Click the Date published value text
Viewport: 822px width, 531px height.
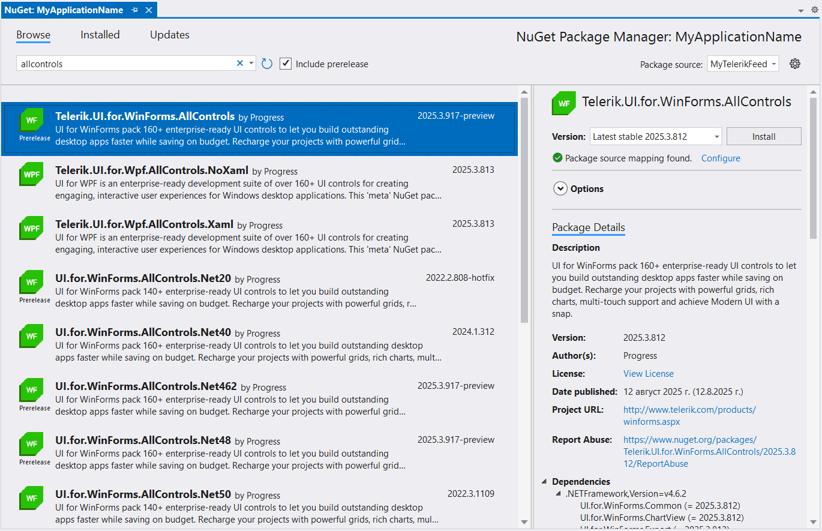point(683,392)
